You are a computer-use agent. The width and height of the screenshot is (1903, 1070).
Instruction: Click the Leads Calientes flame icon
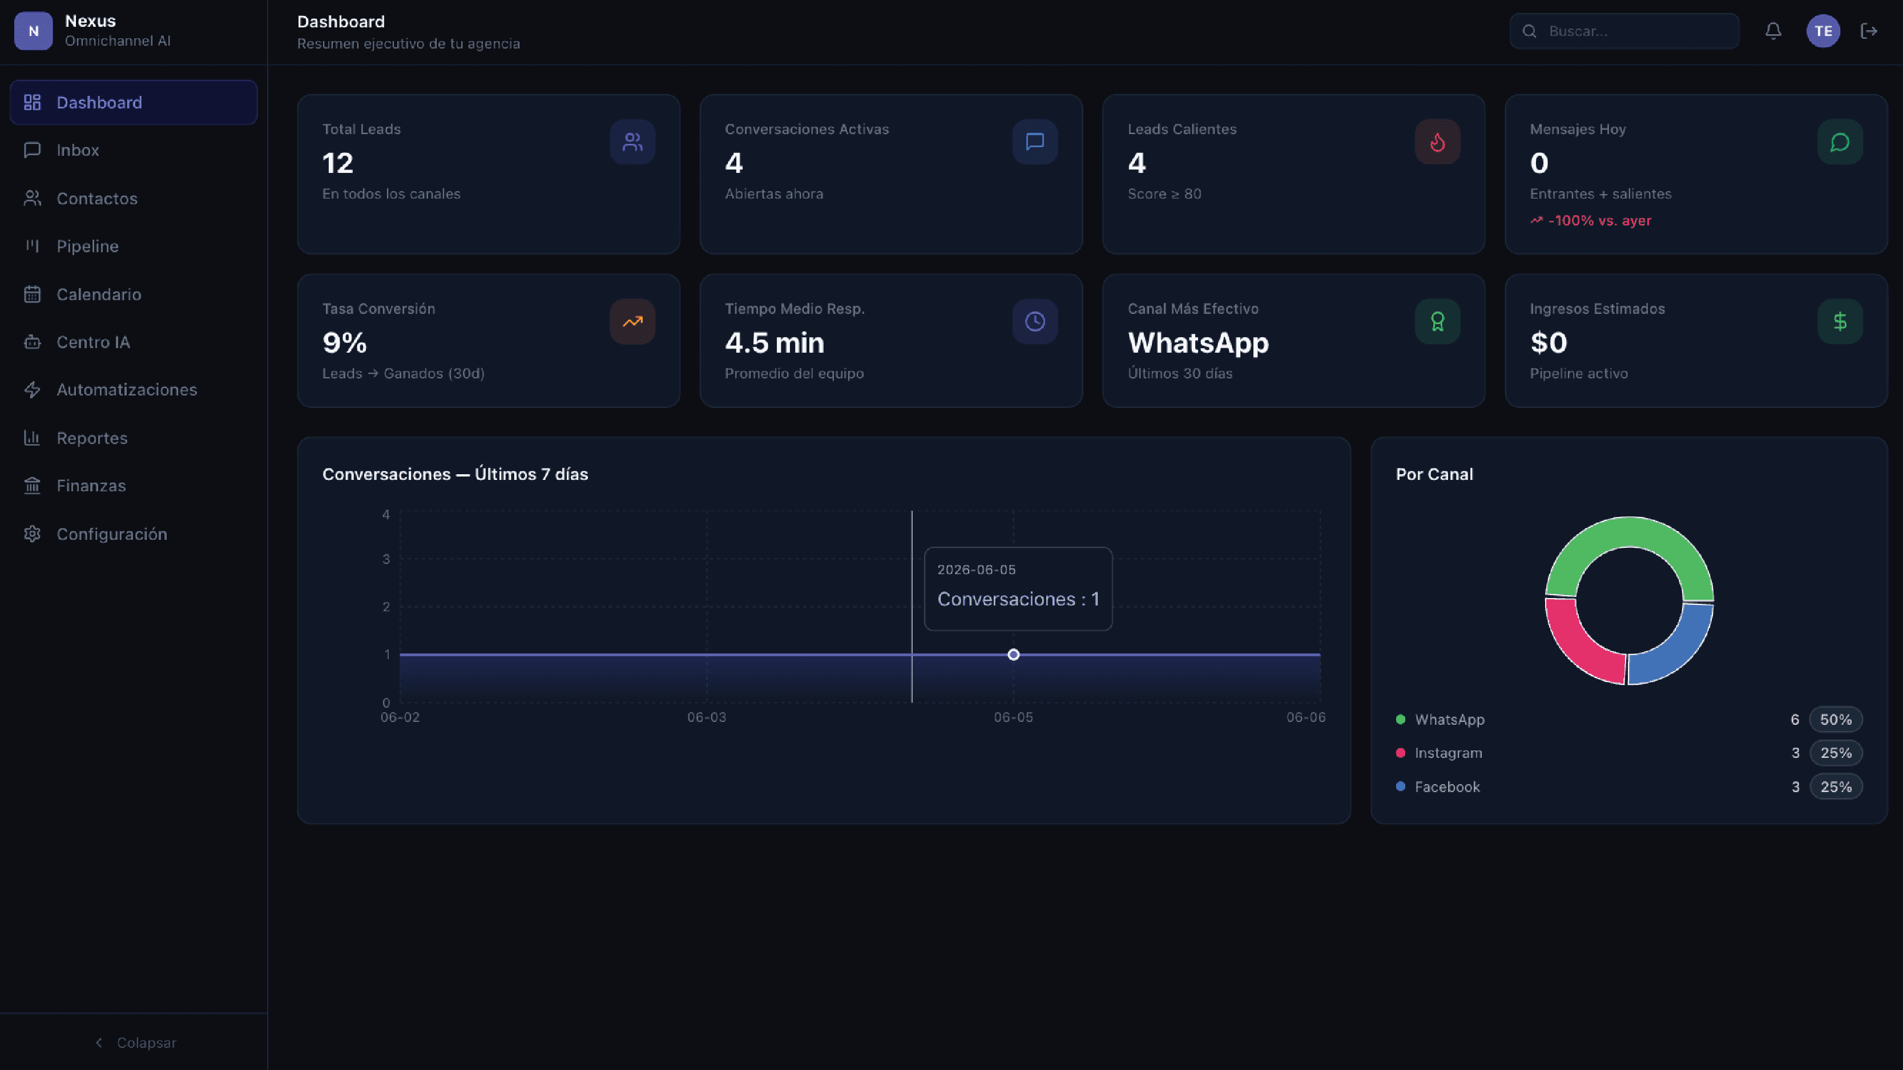coord(1438,142)
